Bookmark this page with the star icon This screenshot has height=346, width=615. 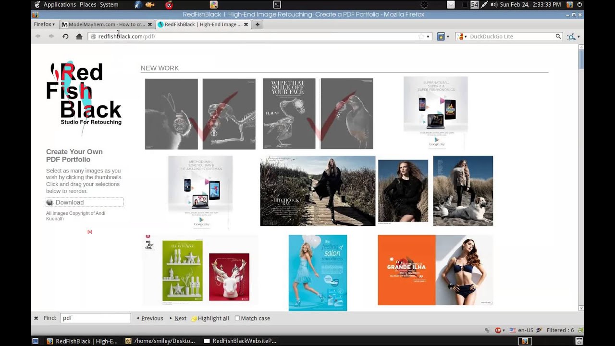pos(421,37)
